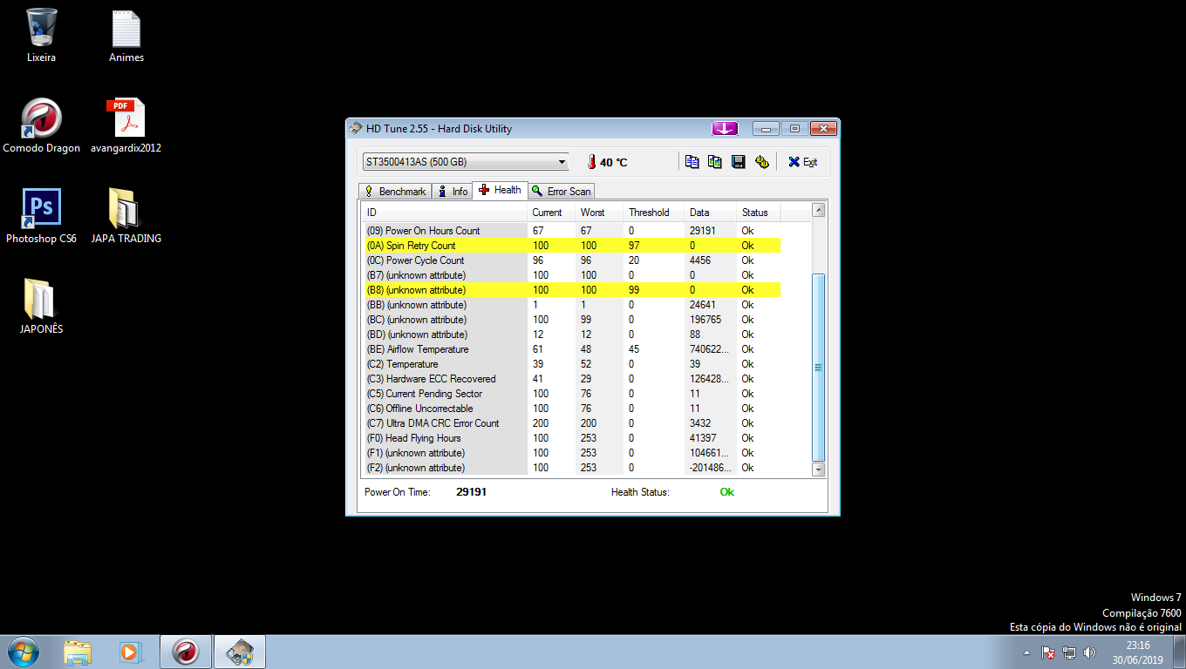
Task: Click the Worst column header
Action: pos(599,213)
